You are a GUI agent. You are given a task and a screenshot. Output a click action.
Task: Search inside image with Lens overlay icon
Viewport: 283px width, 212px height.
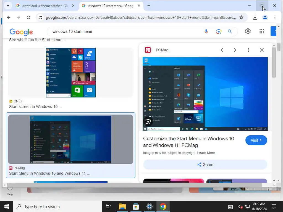click(x=148, y=122)
